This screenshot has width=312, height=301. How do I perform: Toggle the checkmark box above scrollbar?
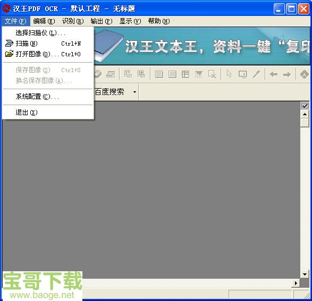click(305, 106)
